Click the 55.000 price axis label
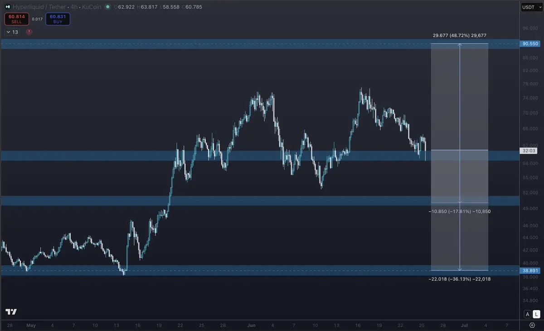Viewport: 544px width, 331px height. pos(529,178)
